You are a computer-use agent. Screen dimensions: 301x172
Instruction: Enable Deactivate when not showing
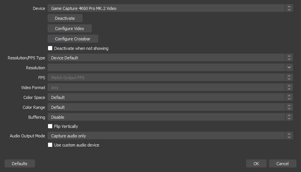[x=50, y=48]
